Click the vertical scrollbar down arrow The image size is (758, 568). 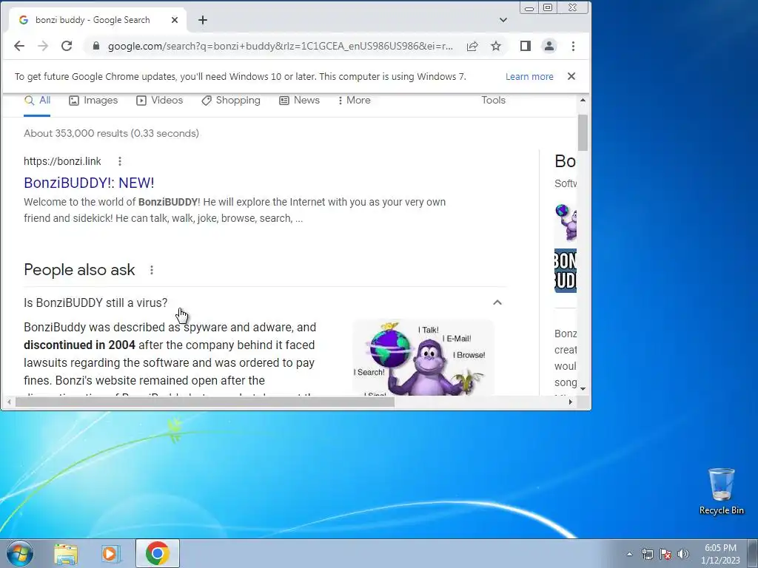tap(583, 389)
